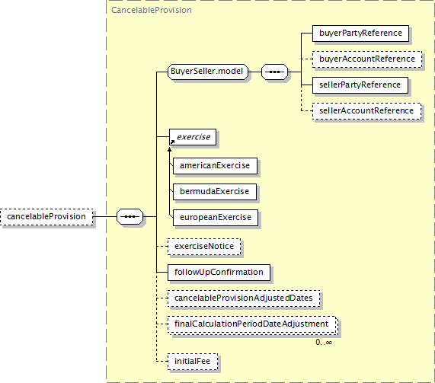Screen dimensions: 435x383
Task: Select the cancelableProvision root element
Action: click(x=46, y=217)
